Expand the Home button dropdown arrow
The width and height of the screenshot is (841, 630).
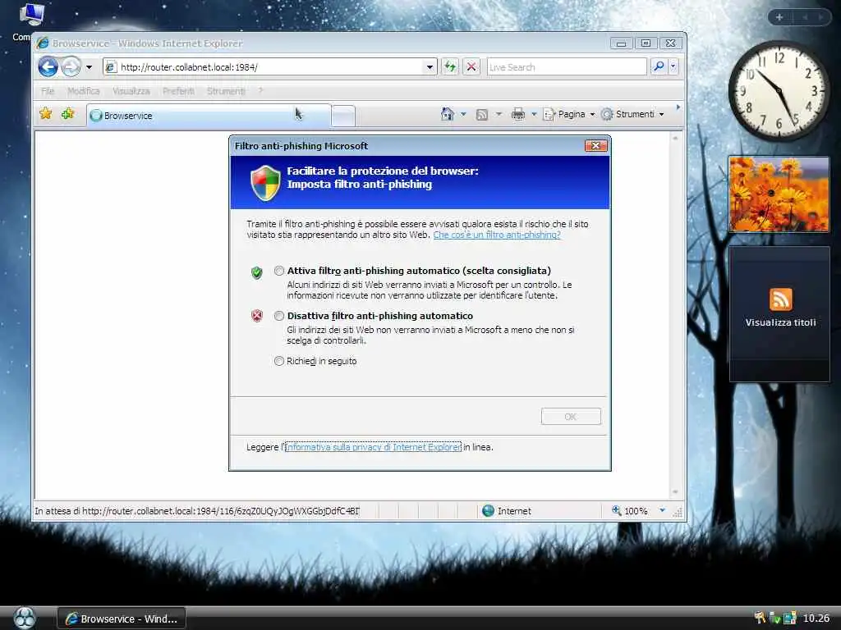[463, 114]
